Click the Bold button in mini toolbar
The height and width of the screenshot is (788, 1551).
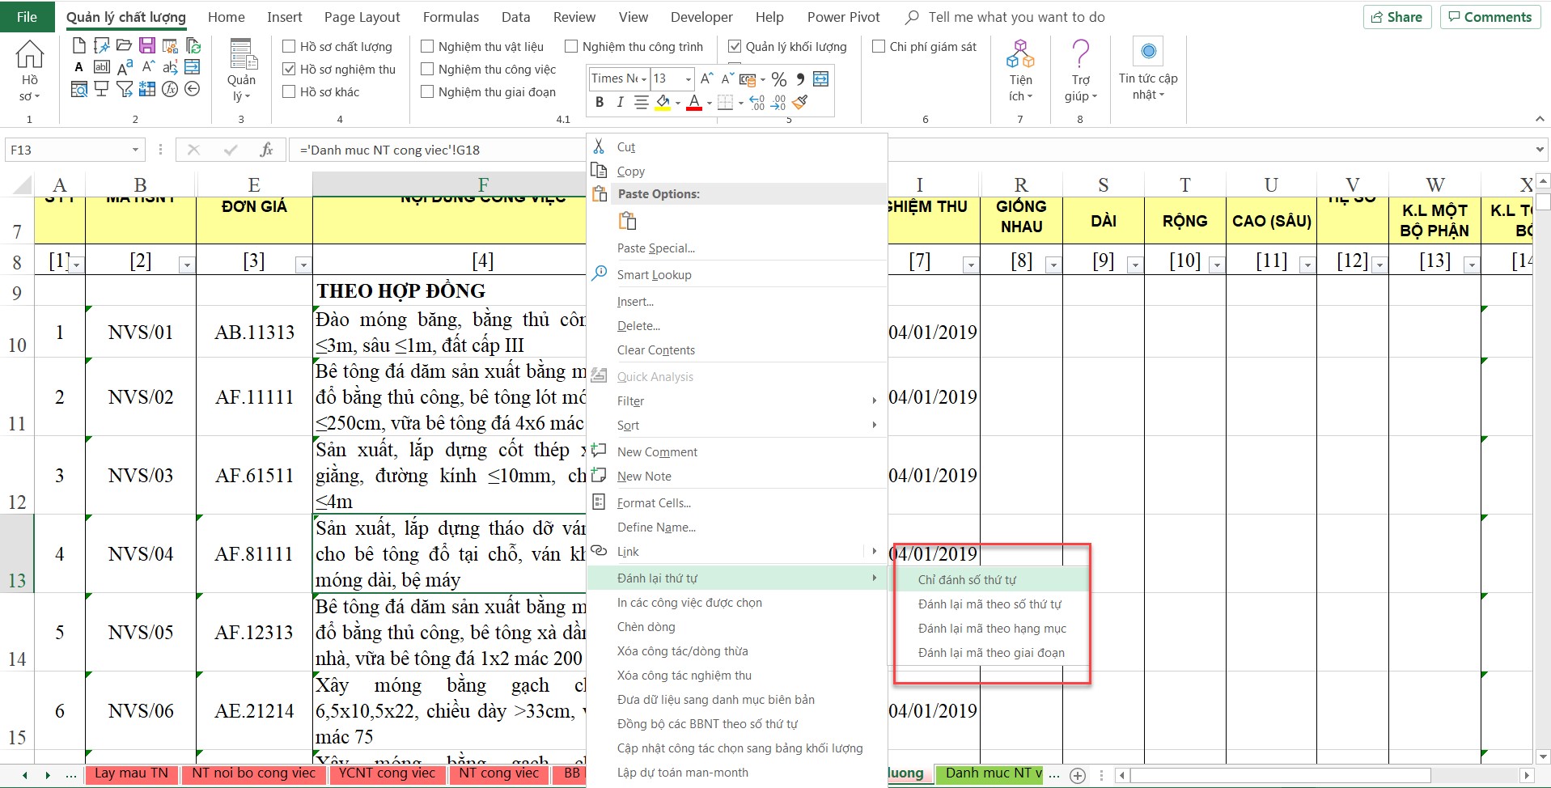pos(600,102)
